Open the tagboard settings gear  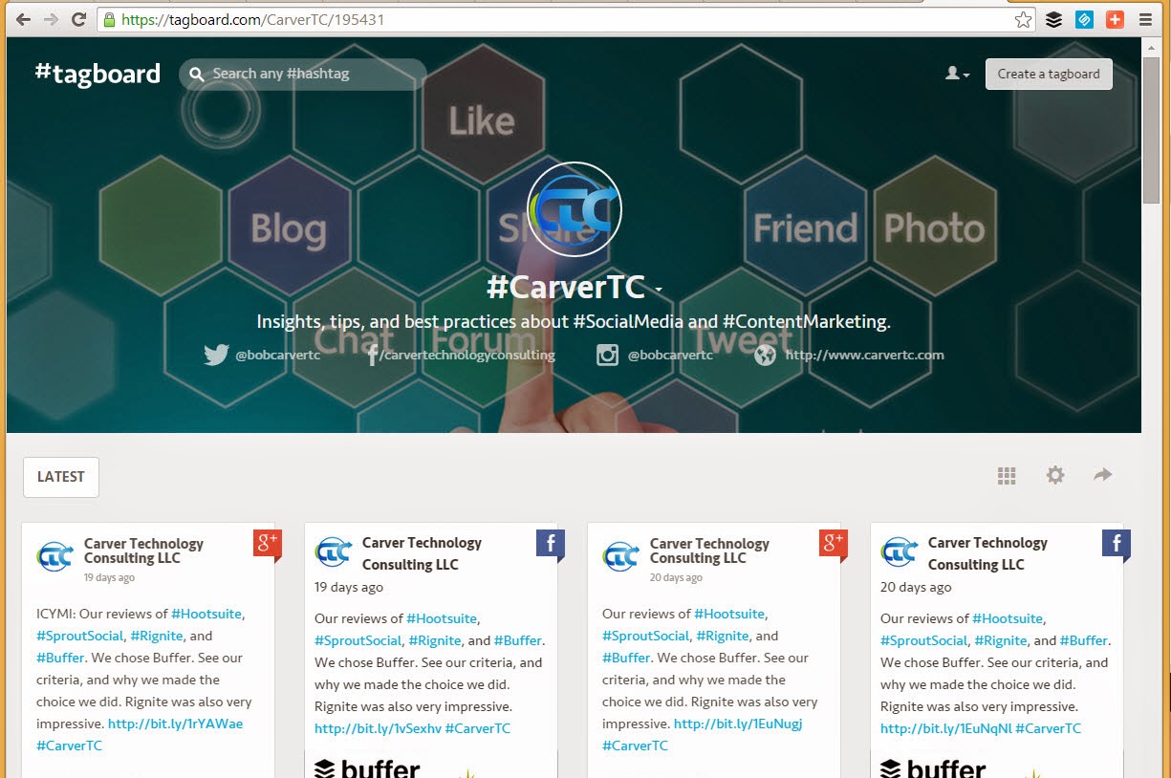pyautogui.click(x=1055, y=475)
